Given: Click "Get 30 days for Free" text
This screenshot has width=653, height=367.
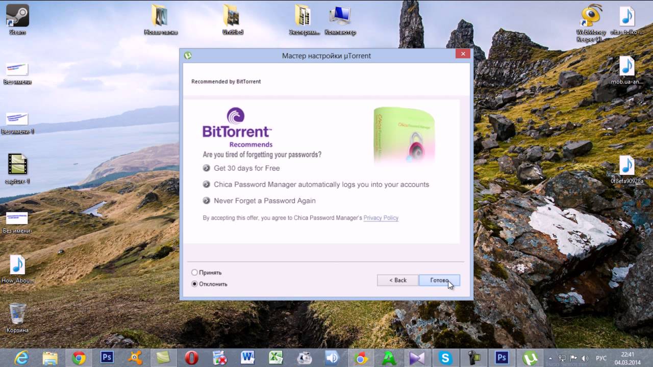Looking at the screenshot, I should [x=246, y=168].
